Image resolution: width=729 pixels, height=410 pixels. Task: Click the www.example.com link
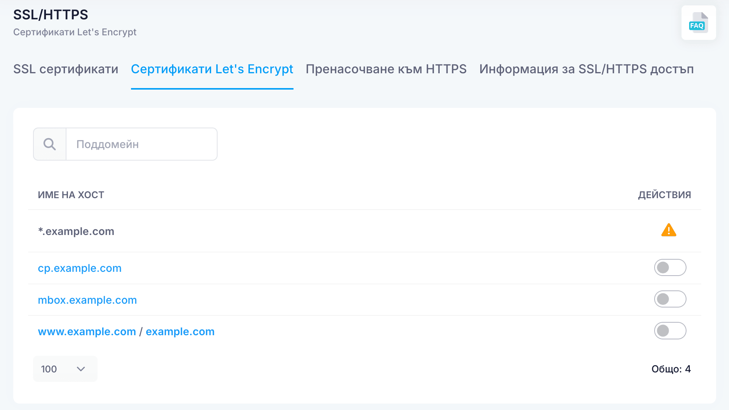click(x=87, y=332)
